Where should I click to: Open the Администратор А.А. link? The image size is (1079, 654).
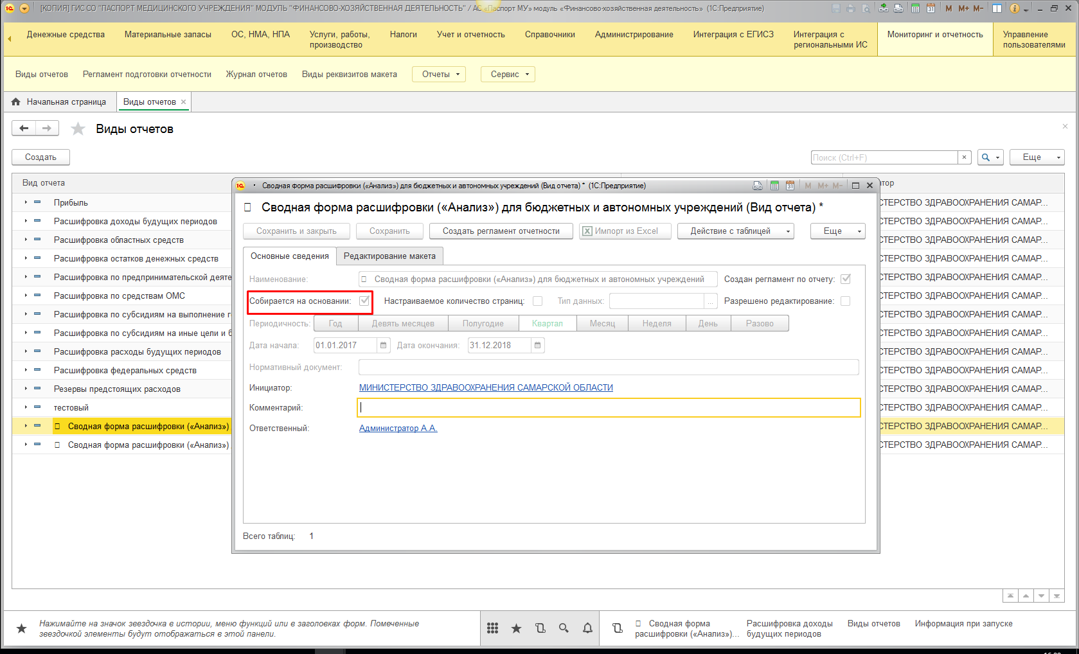398,429
